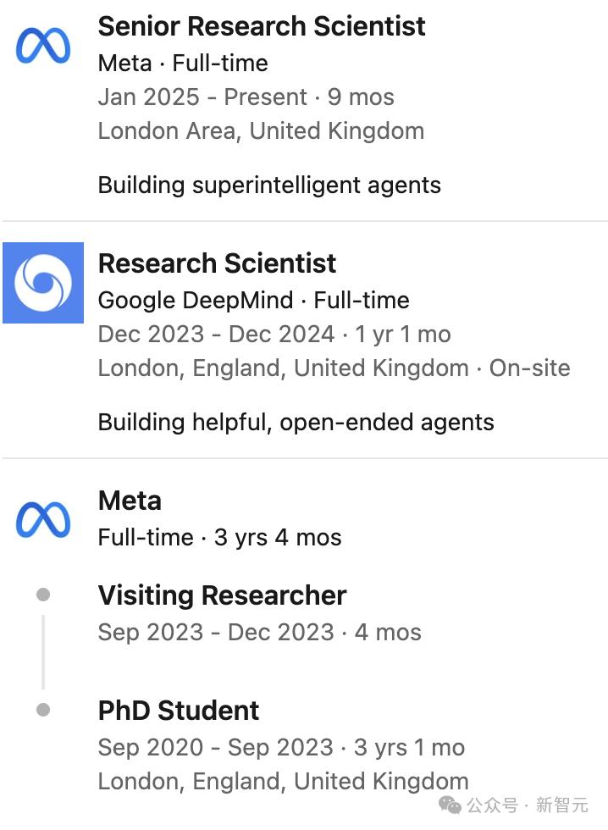Screen dimensions: 608x830
Task: Click the timeline dot beside Visiting Researcher
Action: 43,595
